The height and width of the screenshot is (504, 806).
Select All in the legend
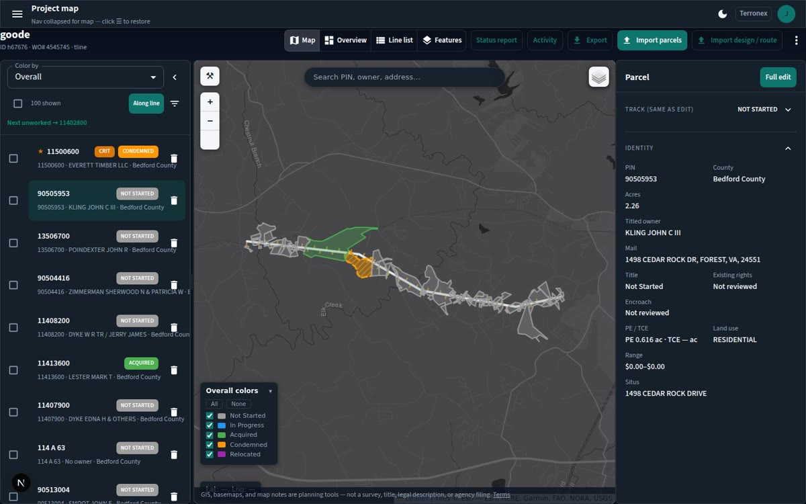[214, 404]
